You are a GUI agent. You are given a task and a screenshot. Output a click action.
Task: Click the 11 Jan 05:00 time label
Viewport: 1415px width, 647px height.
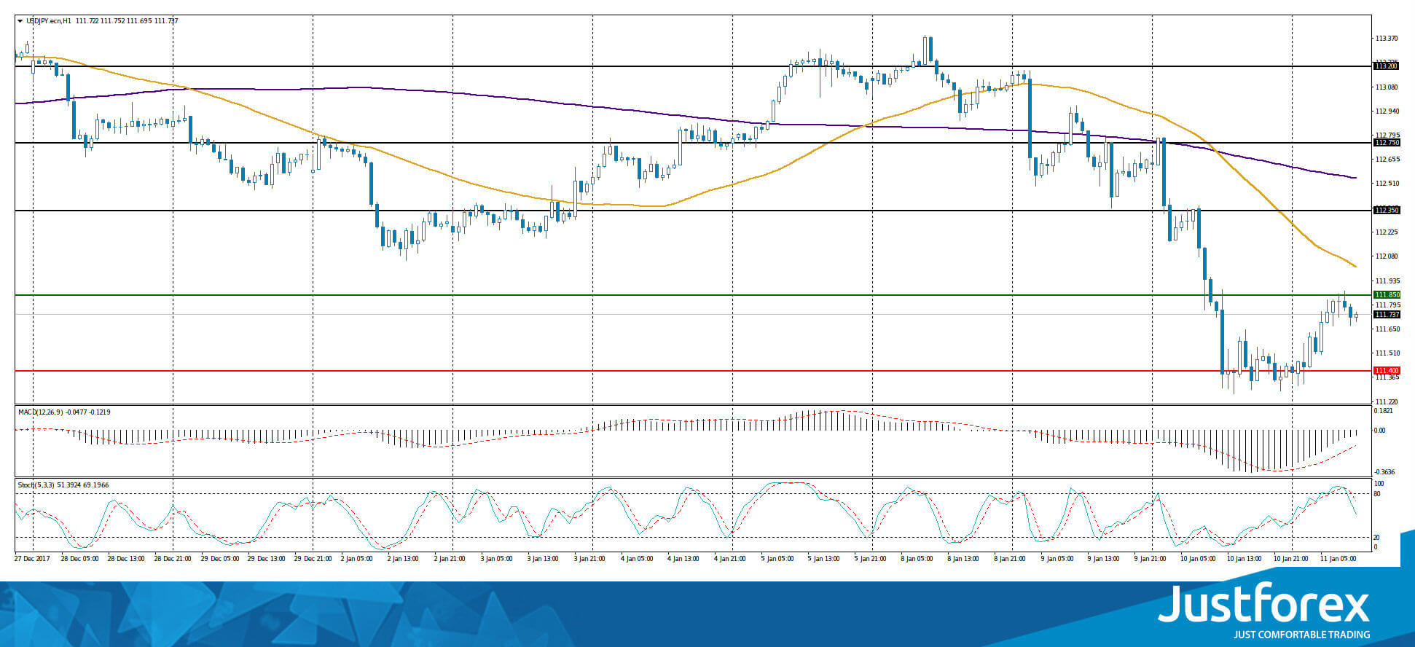1338,559
